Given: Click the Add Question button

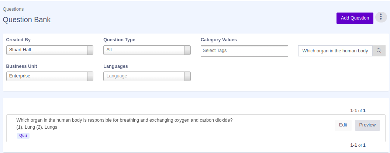Looking at the screenshot, I should [355, 18].
